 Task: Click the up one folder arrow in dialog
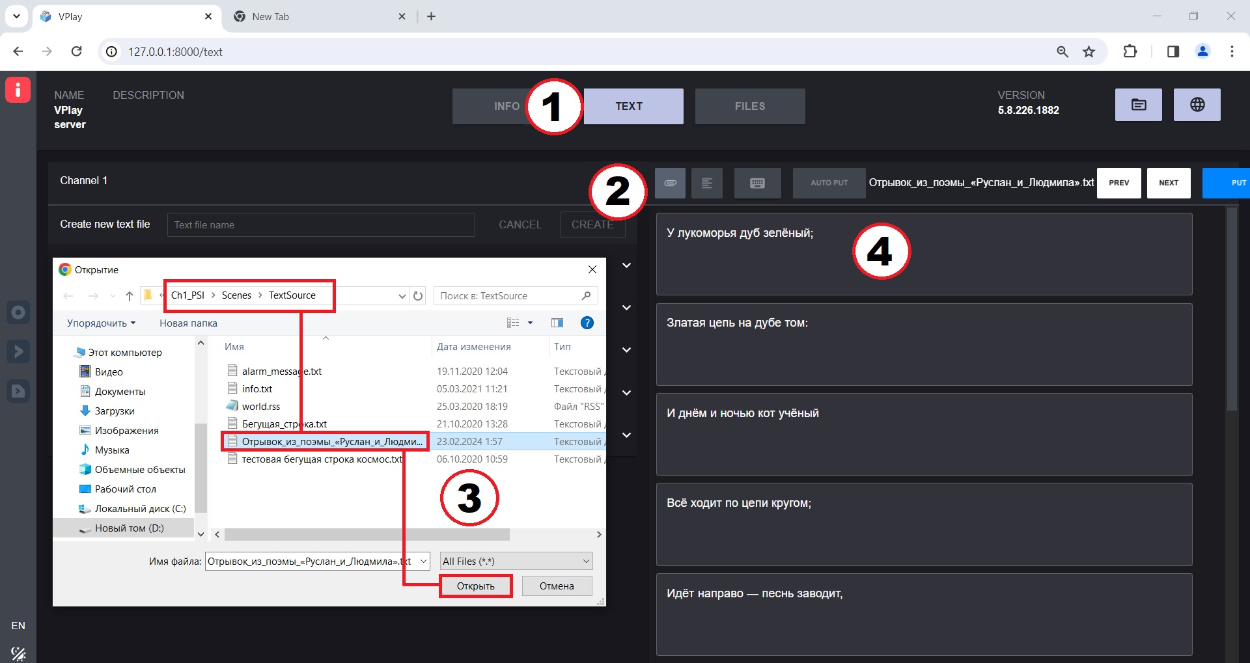tap(130, 296)
